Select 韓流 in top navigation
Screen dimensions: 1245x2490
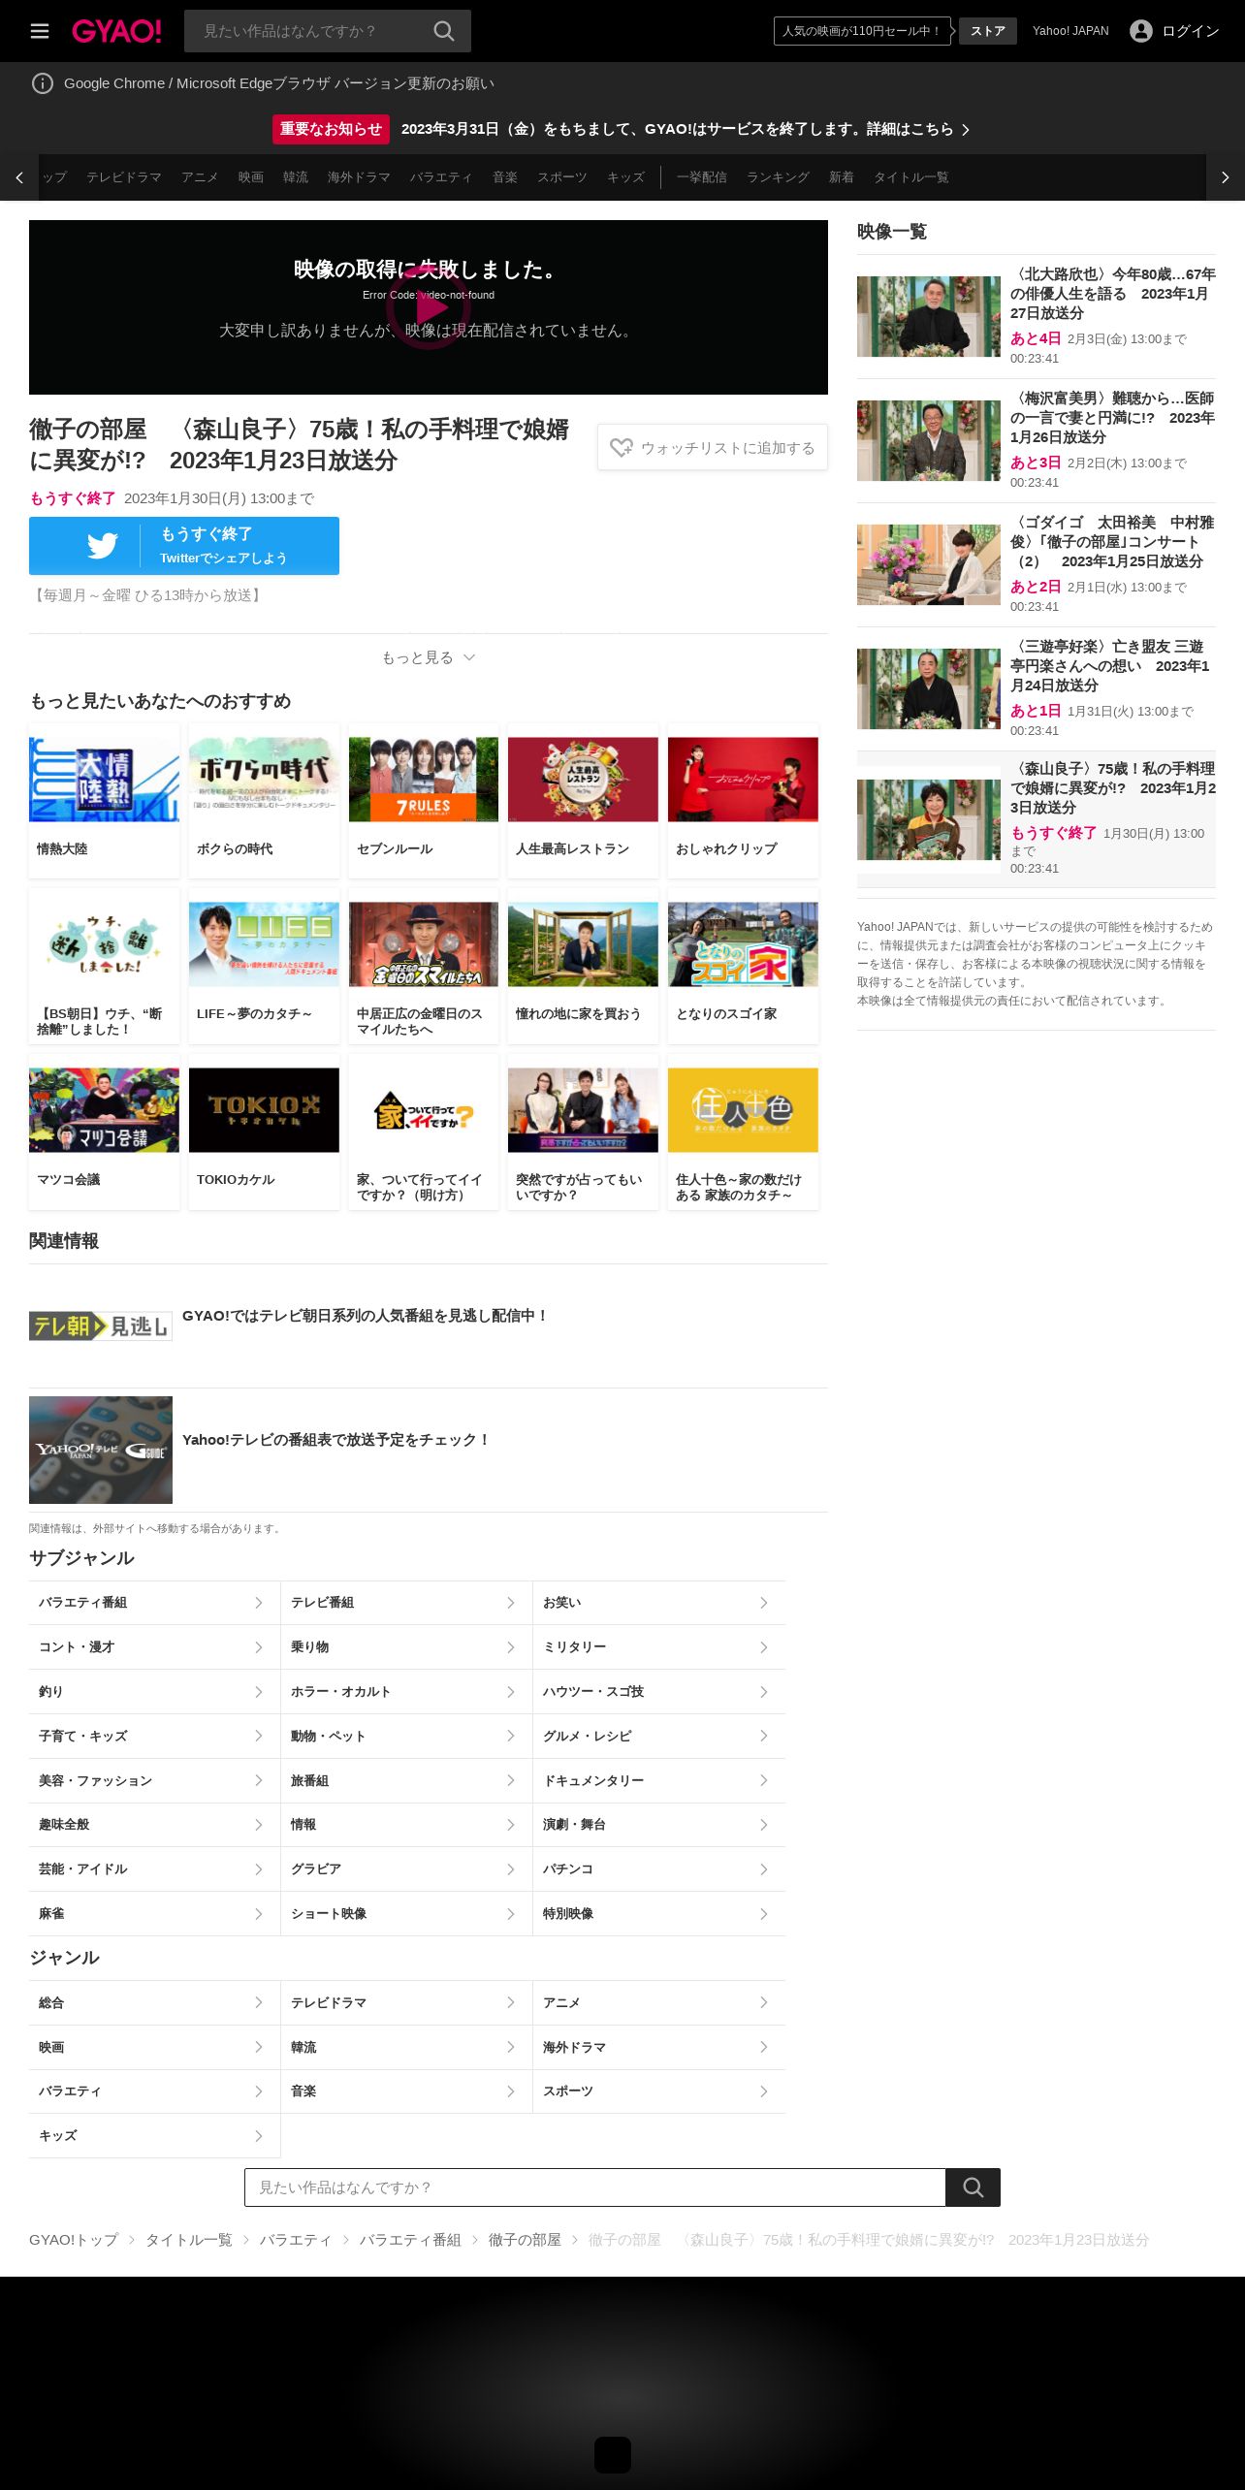[x=296, y=177]
